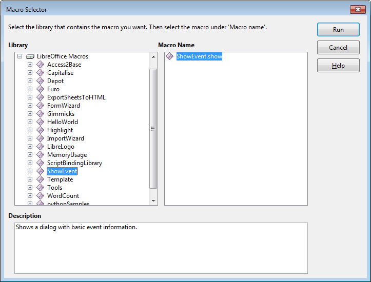
Task: Expand the ShowEvent library
Action: point(30,171)
